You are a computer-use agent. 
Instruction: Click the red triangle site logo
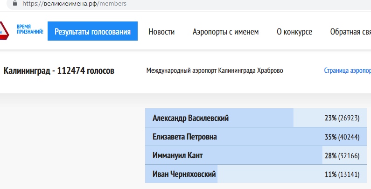tap(4, 31)
